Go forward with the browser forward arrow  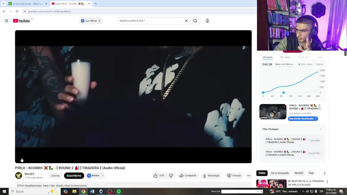coord(10,11)
